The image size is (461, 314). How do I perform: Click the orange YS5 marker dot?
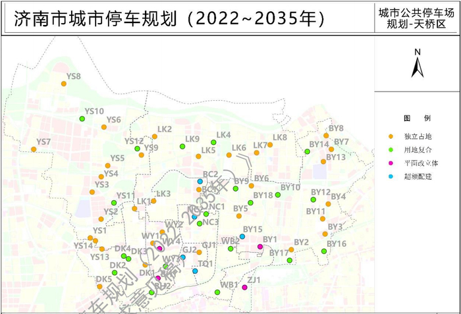point(108,166)
